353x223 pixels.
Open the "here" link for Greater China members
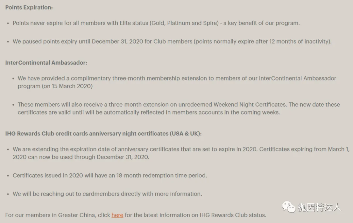point(117,215)
